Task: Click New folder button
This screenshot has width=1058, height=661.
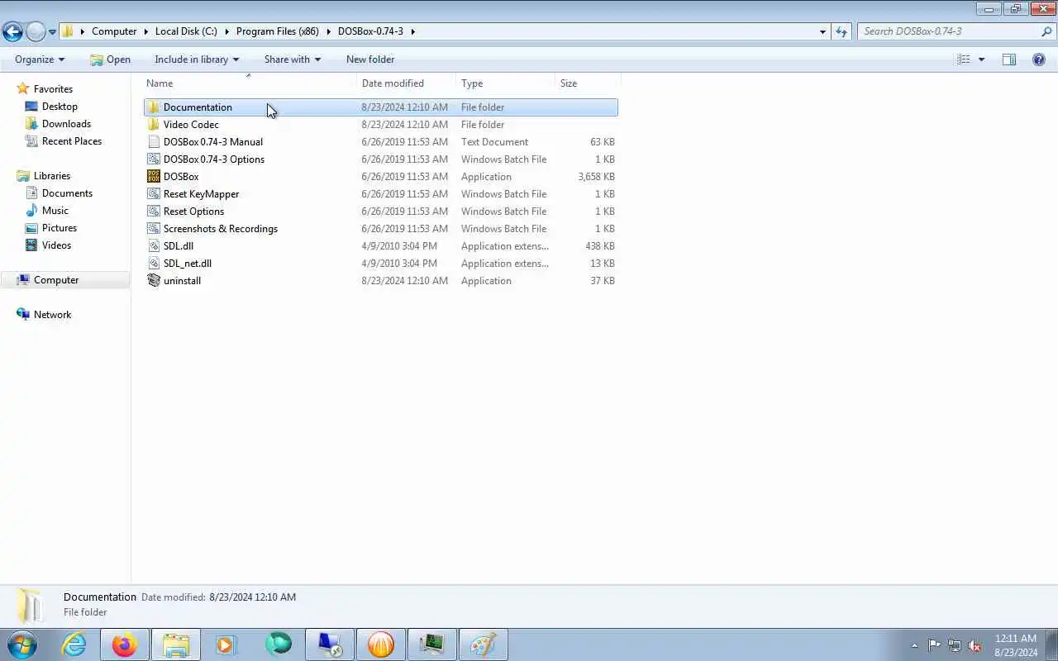Action: [370, 59]
